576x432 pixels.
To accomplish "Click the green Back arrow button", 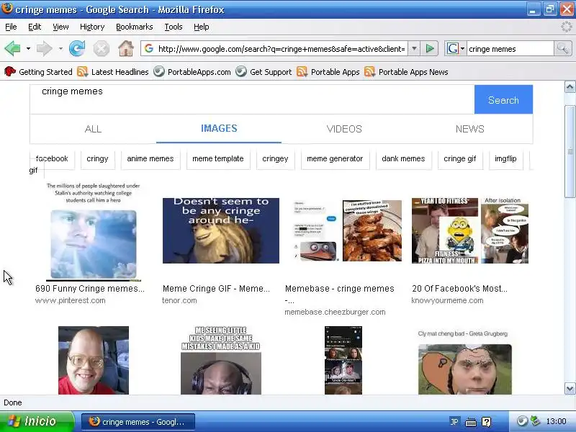I will click(x=12, y=48).
